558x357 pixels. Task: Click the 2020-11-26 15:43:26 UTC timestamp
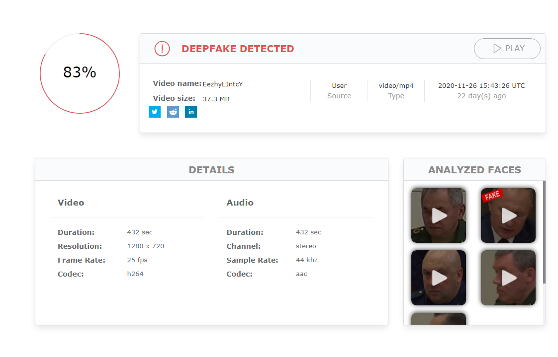[481, 85]
